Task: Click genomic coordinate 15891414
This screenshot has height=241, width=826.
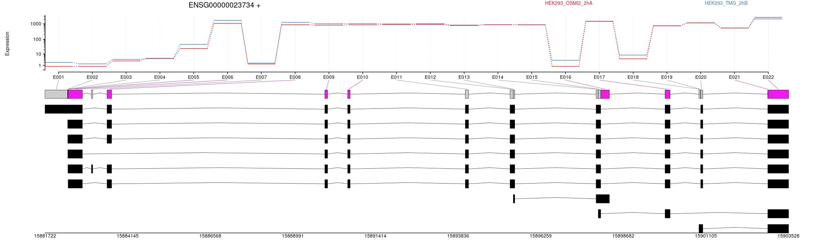Action: pyautogui.click(x=375, y=236)
